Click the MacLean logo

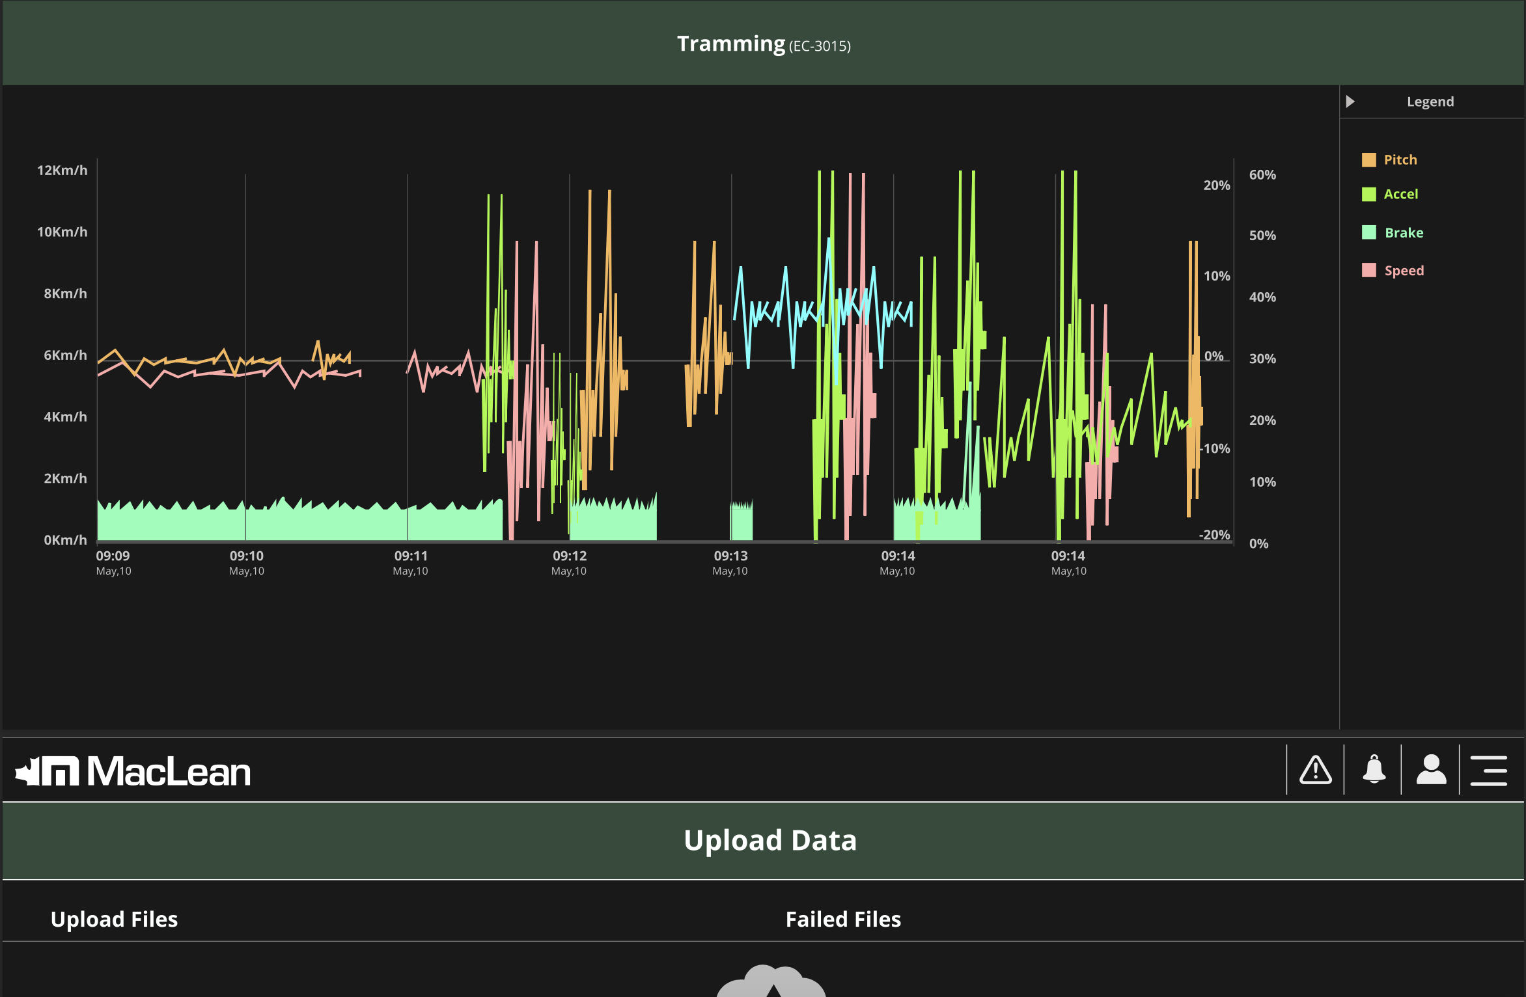(133, 772)
